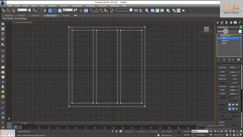243x137 pixels.
Task: Toggle the Percent Snap icon
Action: tap(101, 11)
